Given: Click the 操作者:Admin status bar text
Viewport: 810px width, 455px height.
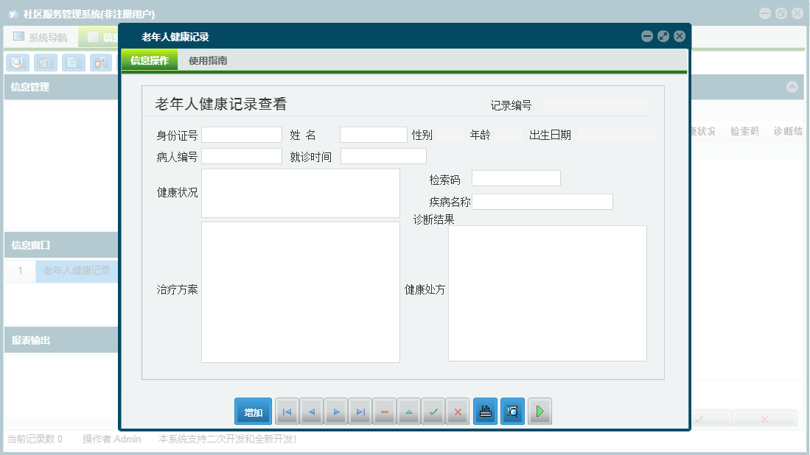Looking at the screenshot, I should click(x=111, y=439).
